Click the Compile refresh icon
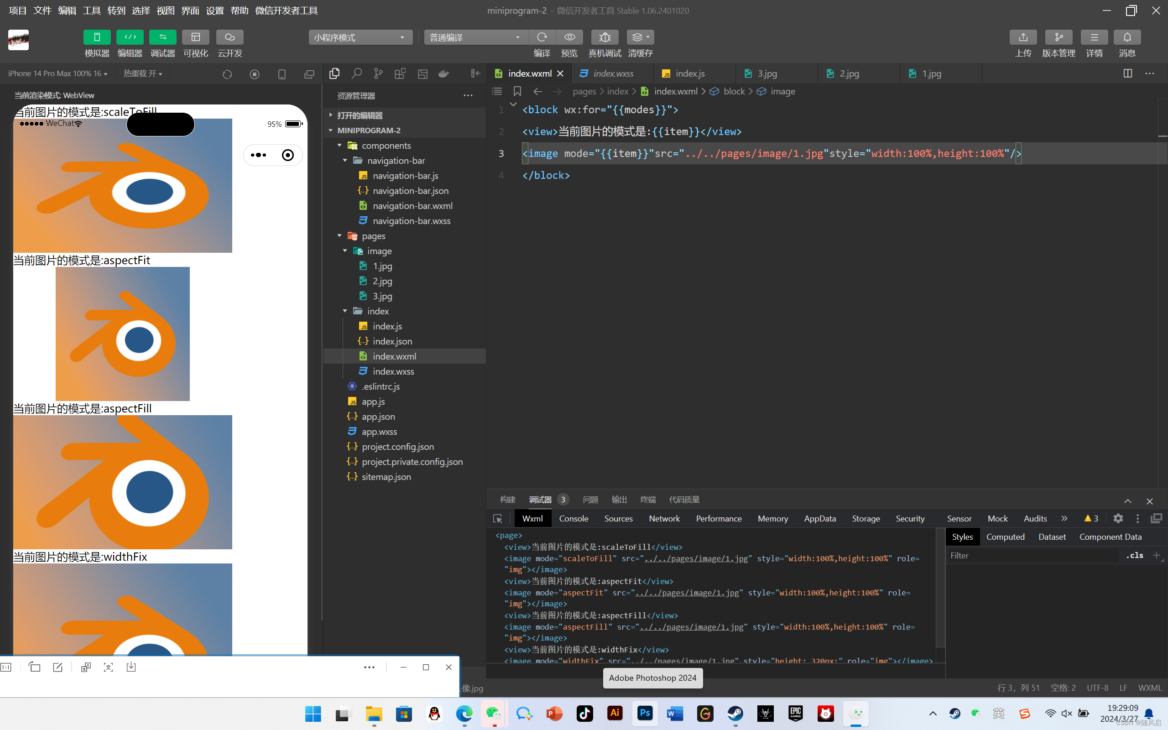 point(542,37)
